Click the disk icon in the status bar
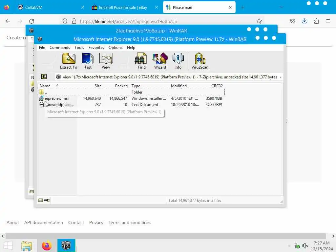Image resolution: width=336 pixels, height=252 pixels. pyautogui.click(x=40, y=200)
